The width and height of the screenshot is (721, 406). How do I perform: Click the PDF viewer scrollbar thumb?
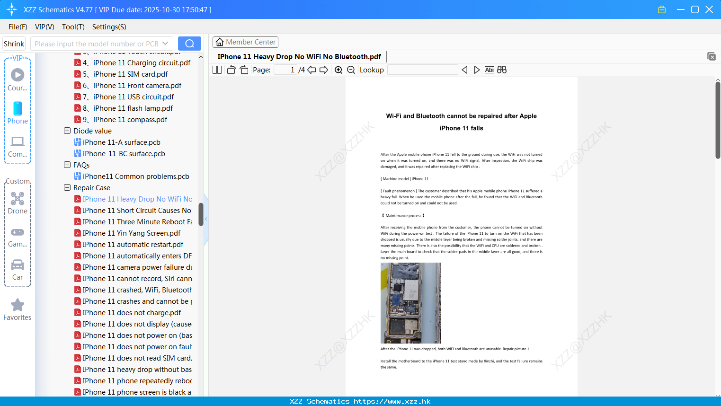click(x=718, y=120)
